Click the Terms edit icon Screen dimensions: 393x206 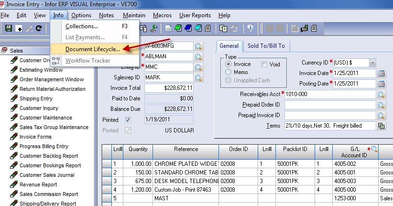[381, 126]
